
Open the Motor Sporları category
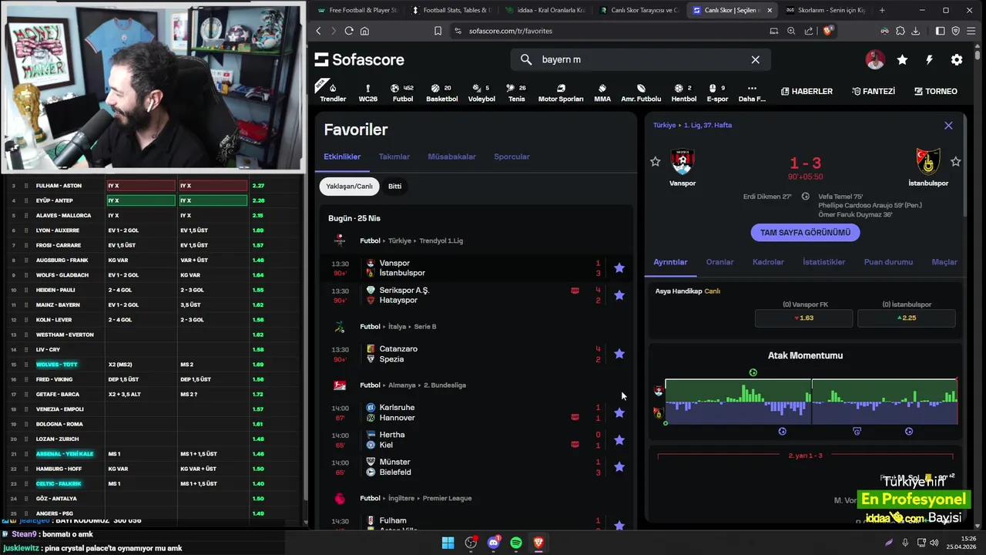[561, 92]
